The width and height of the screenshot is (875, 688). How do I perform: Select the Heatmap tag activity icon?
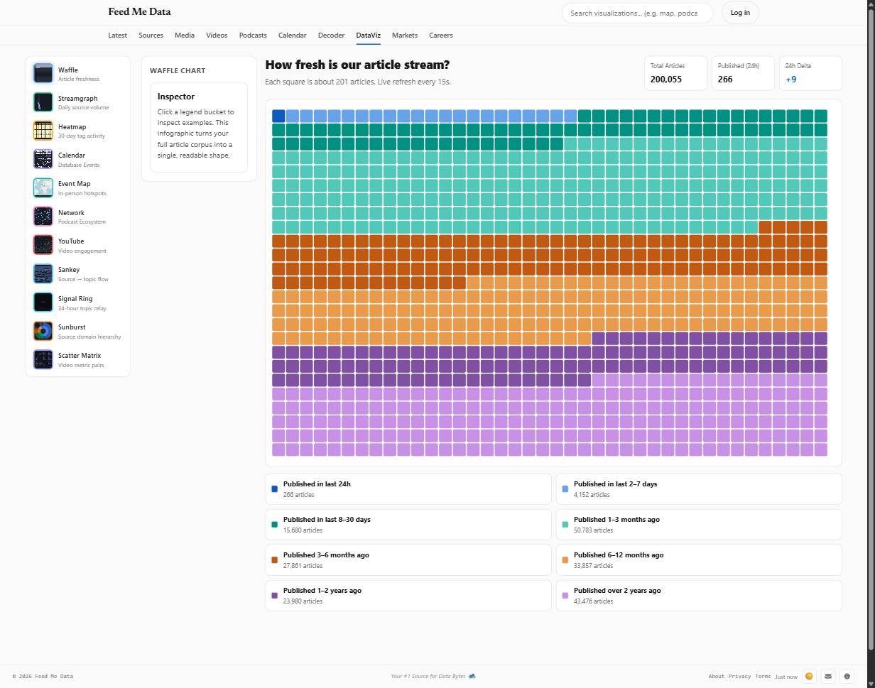click(x=43, y=131)
